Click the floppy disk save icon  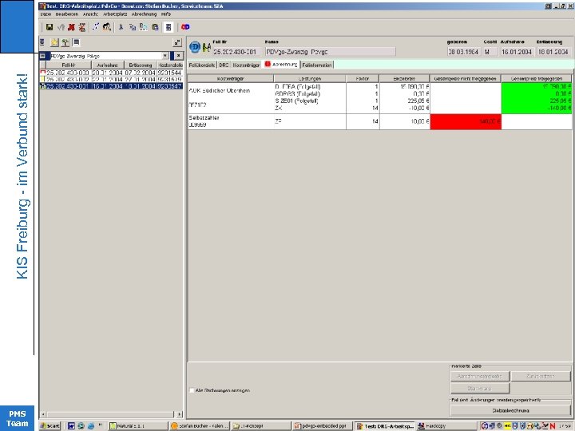(50, 27)
